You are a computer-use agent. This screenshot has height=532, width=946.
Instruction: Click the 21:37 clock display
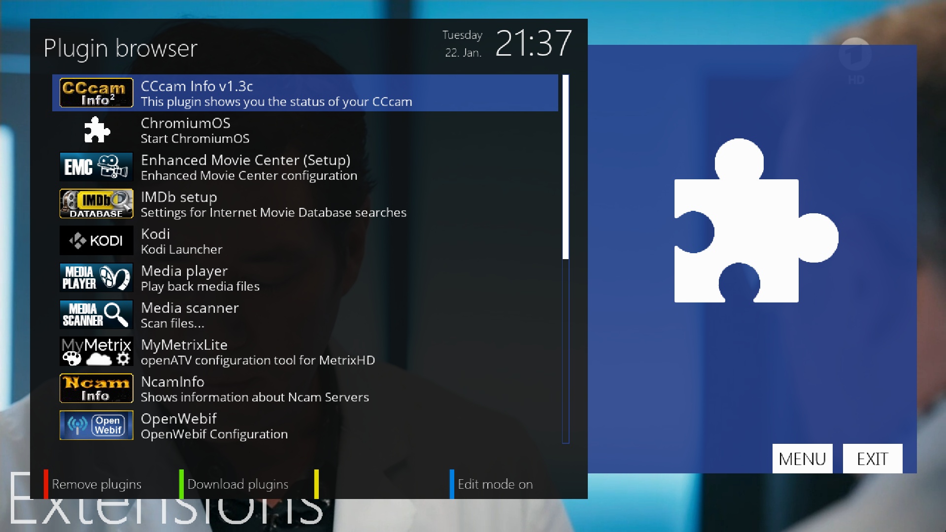tap(534, 43)
